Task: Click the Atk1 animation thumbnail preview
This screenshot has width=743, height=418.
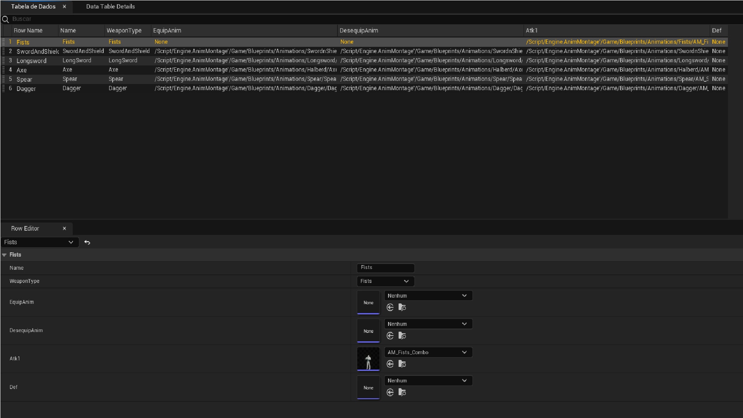Action: pyautogui.click(x=368, y=359)
